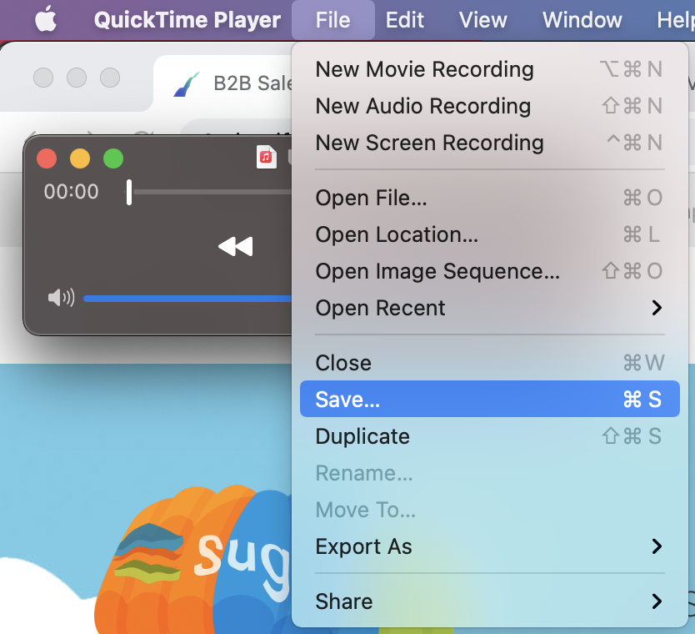695x634 pixels.
Task: Open the Apple menu
Action: click(x=46, y=19)
